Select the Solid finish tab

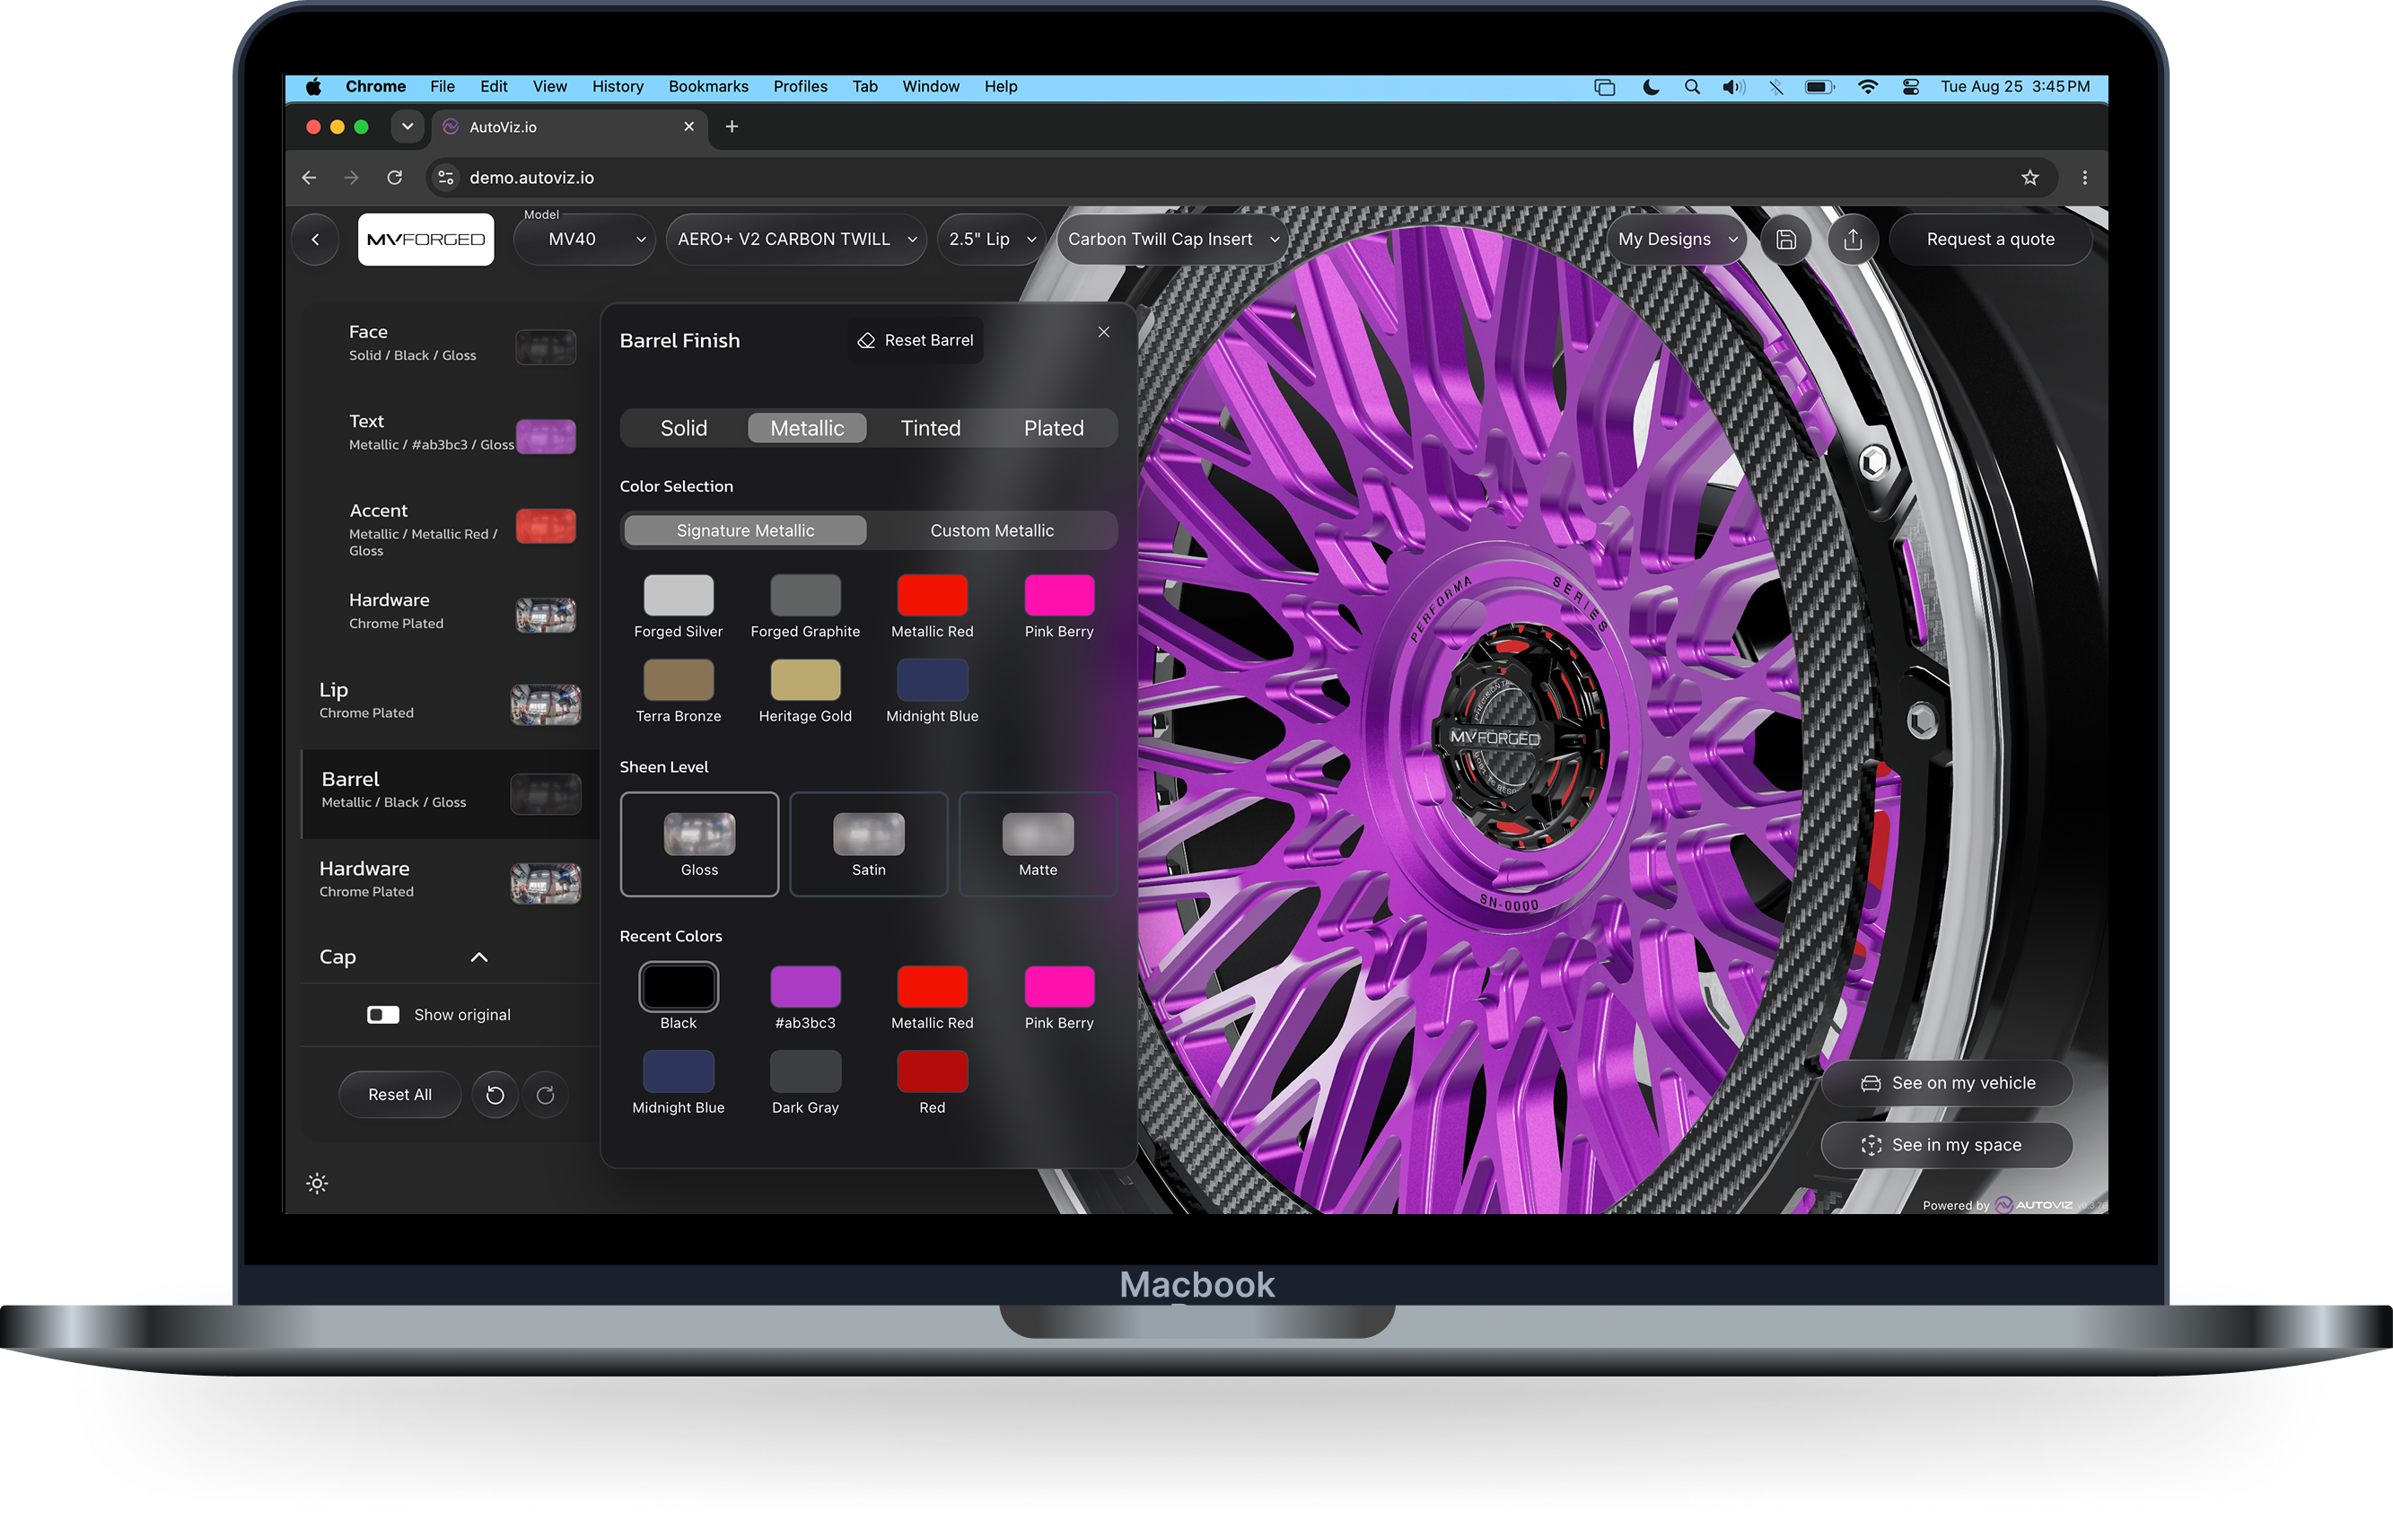coord(684,428)
